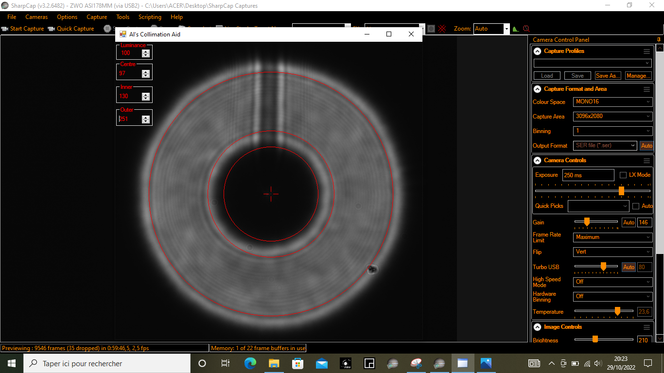
Task: Open the Capture Area 3096x2080 dropdown
Action: click(612, 117)
